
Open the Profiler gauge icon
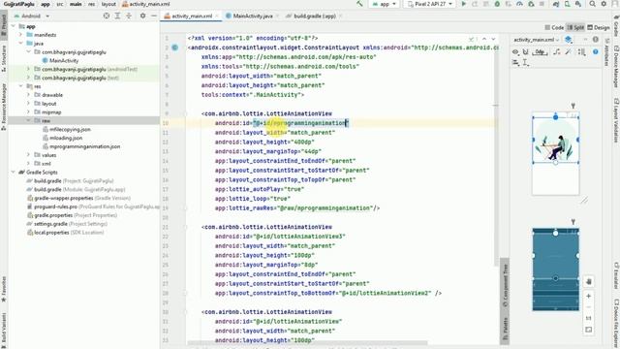point(519,4)
